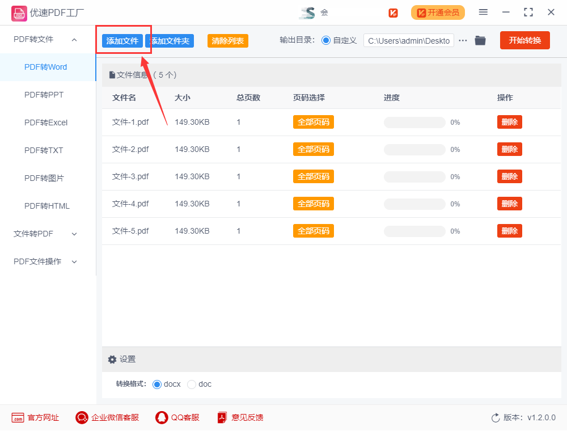Image resolution: width=567 pixels, height=431 pixels.
Task: Click the 进度 column header
Action: [x=392, y=98]
